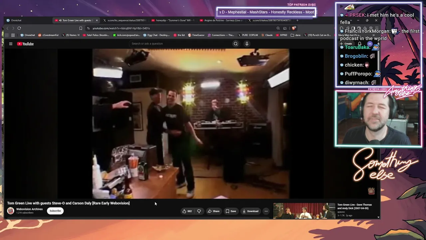The image size is (426, 240).
Task: Download the video
Action: pos(250,211)
